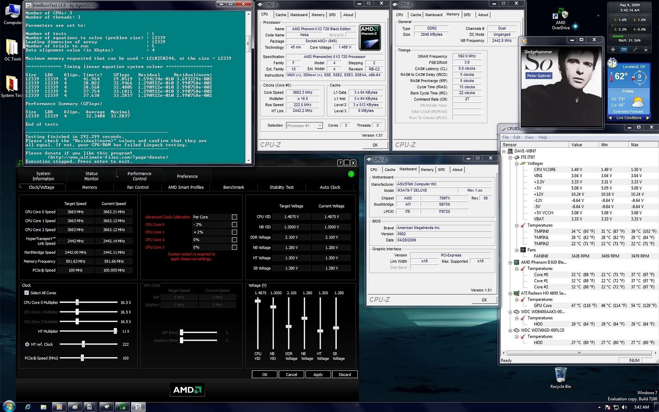
Task: Switch to Windows Media Player taskbar button
Action: [x=59, y=407]
